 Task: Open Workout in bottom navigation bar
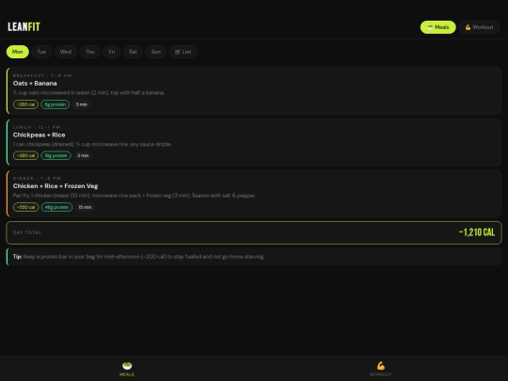tap(381, 369)
